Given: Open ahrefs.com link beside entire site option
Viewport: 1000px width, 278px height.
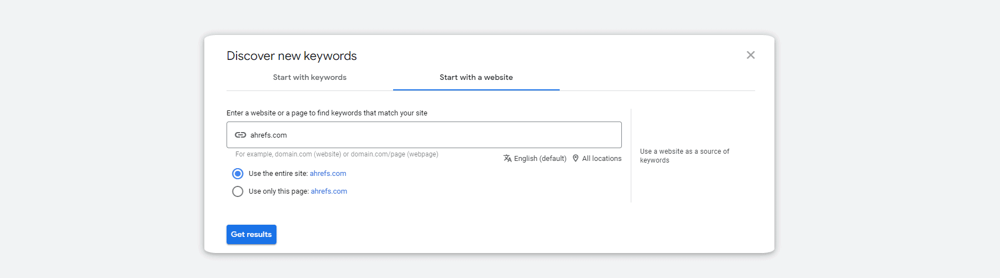Looking at the screenshot, I should point(328,174).
